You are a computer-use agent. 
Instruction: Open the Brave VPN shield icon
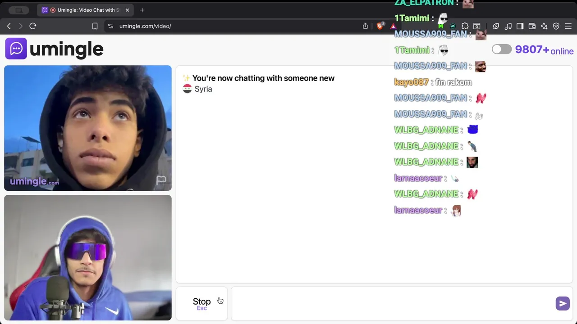tap(556, 26)
